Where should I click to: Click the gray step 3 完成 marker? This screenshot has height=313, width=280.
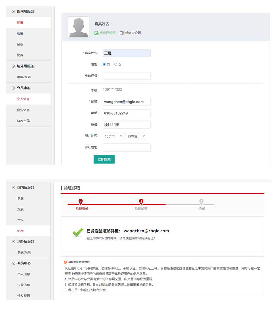click(x=201, y=202)
